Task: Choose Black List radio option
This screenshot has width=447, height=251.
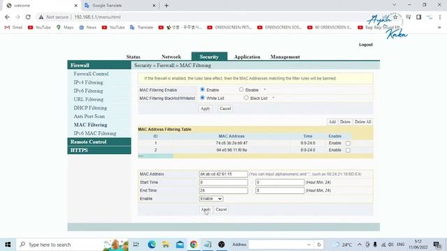Action: pyautogui.click(x=246, y=98)
